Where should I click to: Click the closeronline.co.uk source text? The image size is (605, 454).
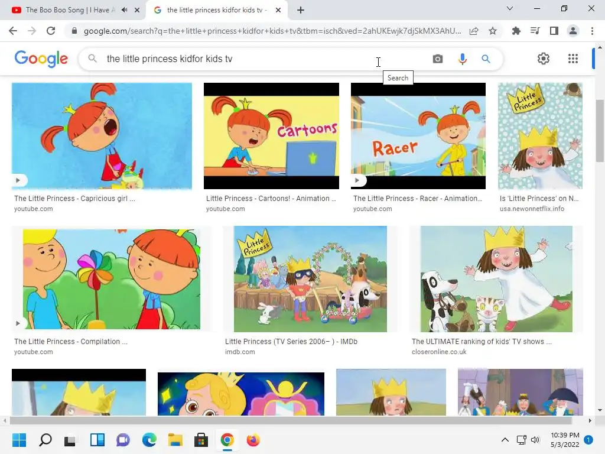coord(439,352)
